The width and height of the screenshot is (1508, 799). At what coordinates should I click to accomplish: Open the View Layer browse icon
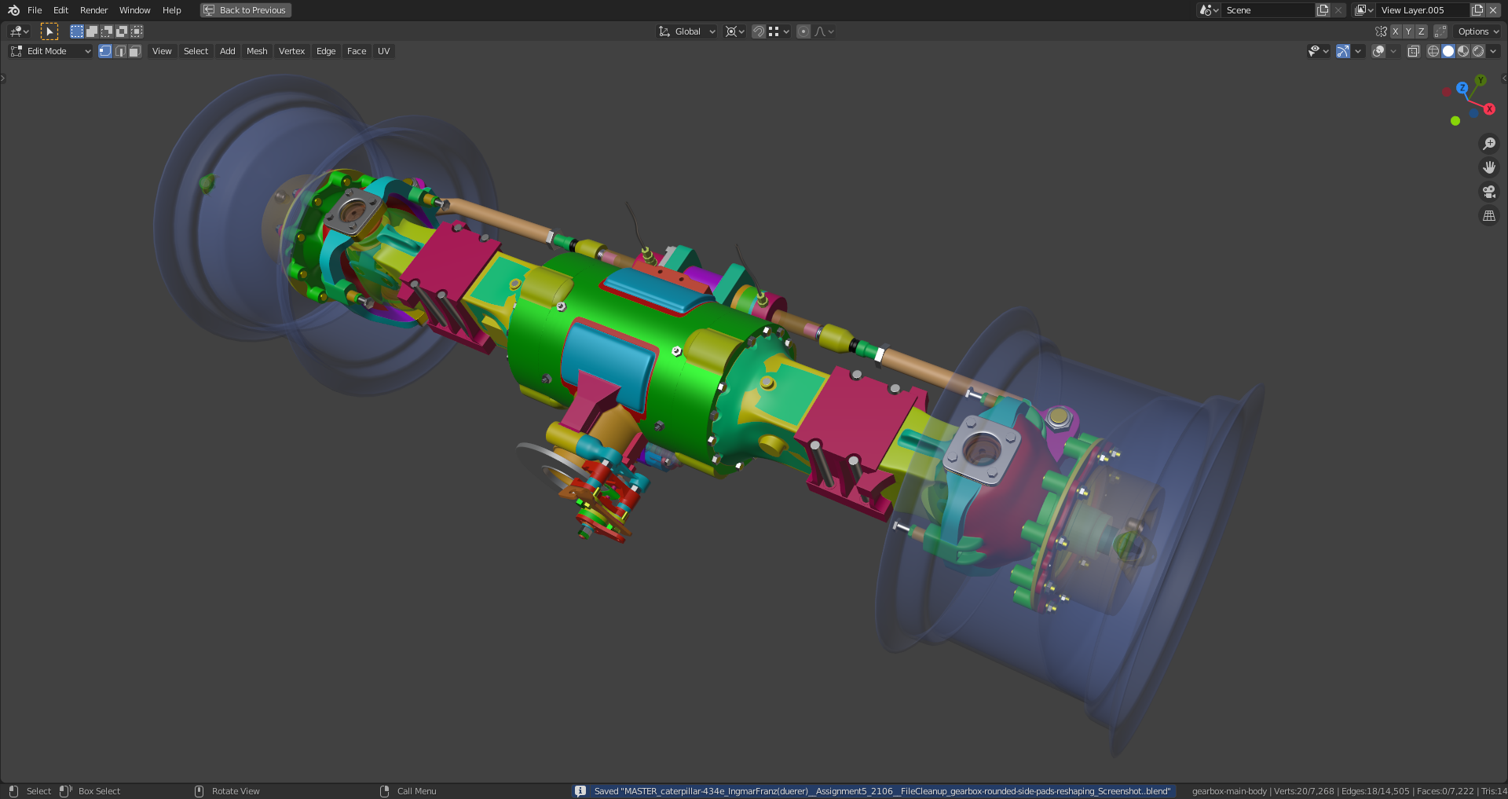tap(1363, 10)
